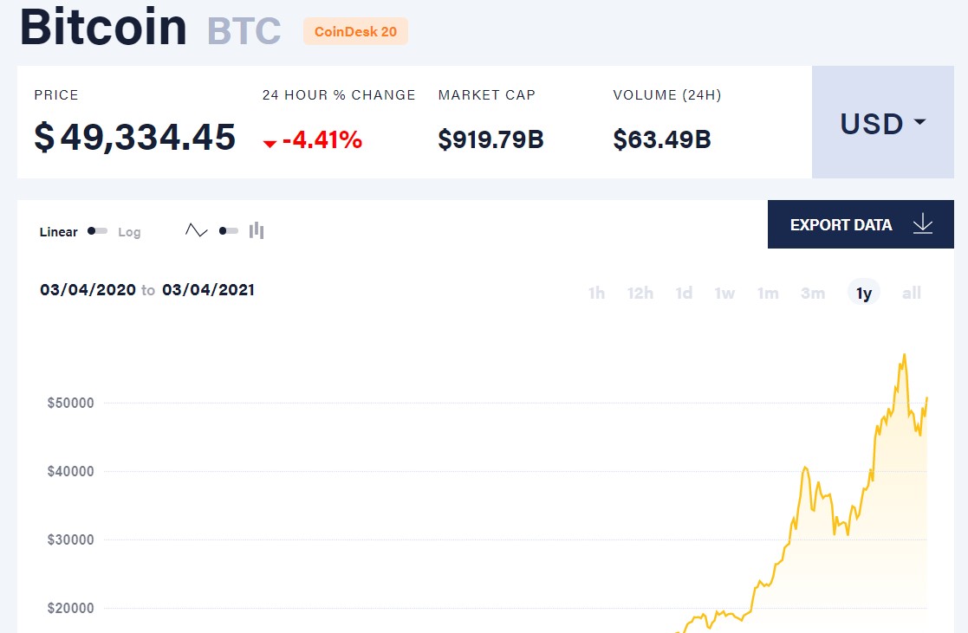Toggle the line/candlestick chart switch

[229, 231]
